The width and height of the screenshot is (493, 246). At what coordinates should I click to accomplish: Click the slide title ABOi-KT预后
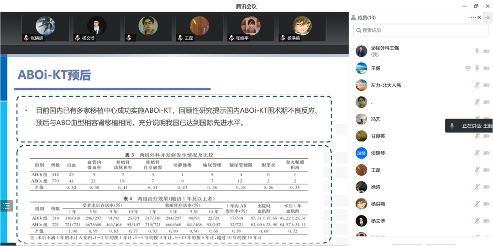pos(54,75)
